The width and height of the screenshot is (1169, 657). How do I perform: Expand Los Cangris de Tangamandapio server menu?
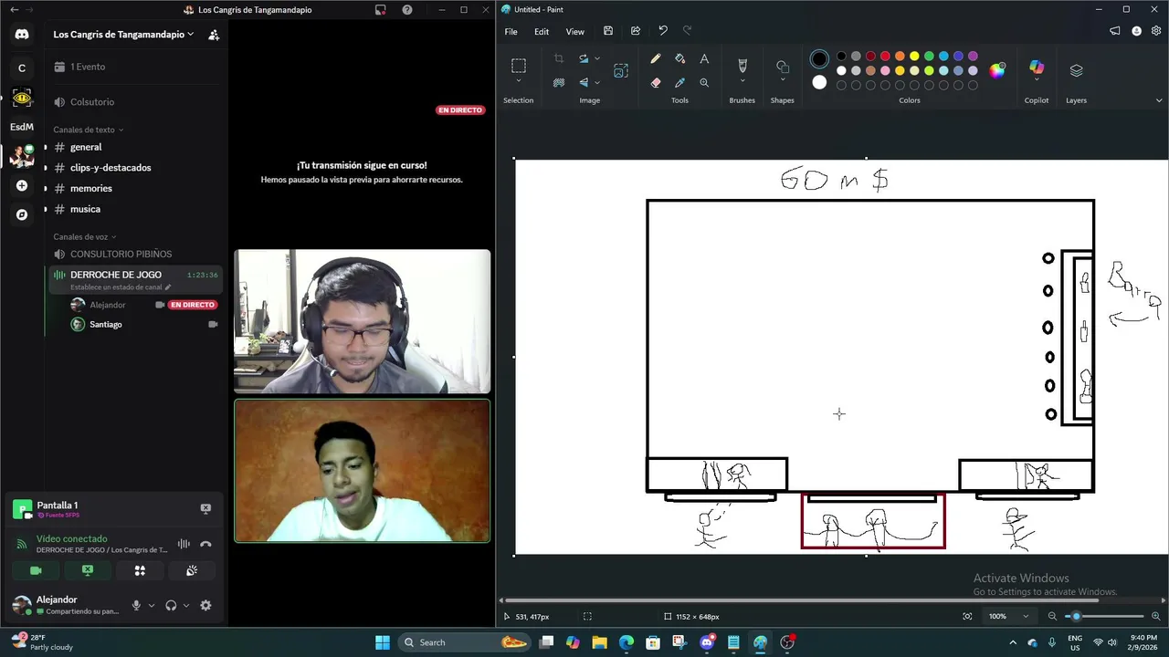point(123,35)
